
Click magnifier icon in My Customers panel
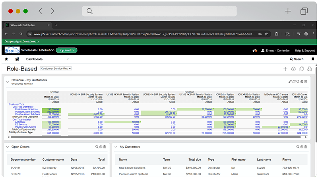[x=298, y=147]
